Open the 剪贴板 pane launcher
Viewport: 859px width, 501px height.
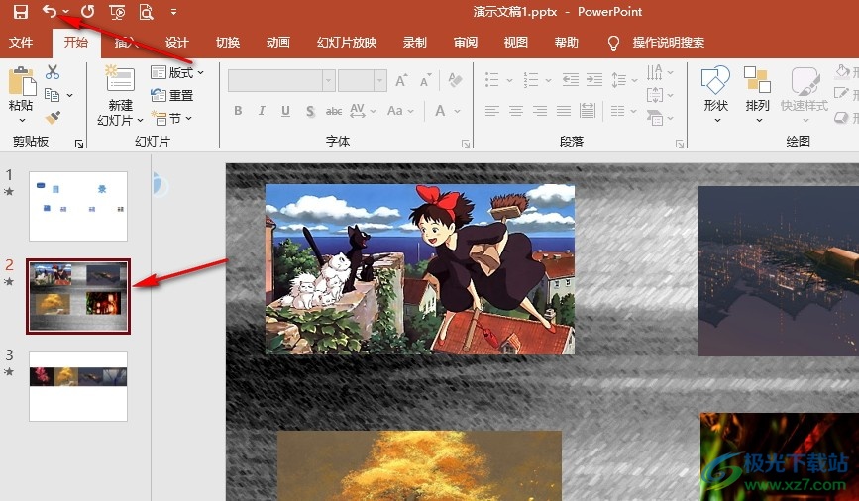tap(79, 144)
